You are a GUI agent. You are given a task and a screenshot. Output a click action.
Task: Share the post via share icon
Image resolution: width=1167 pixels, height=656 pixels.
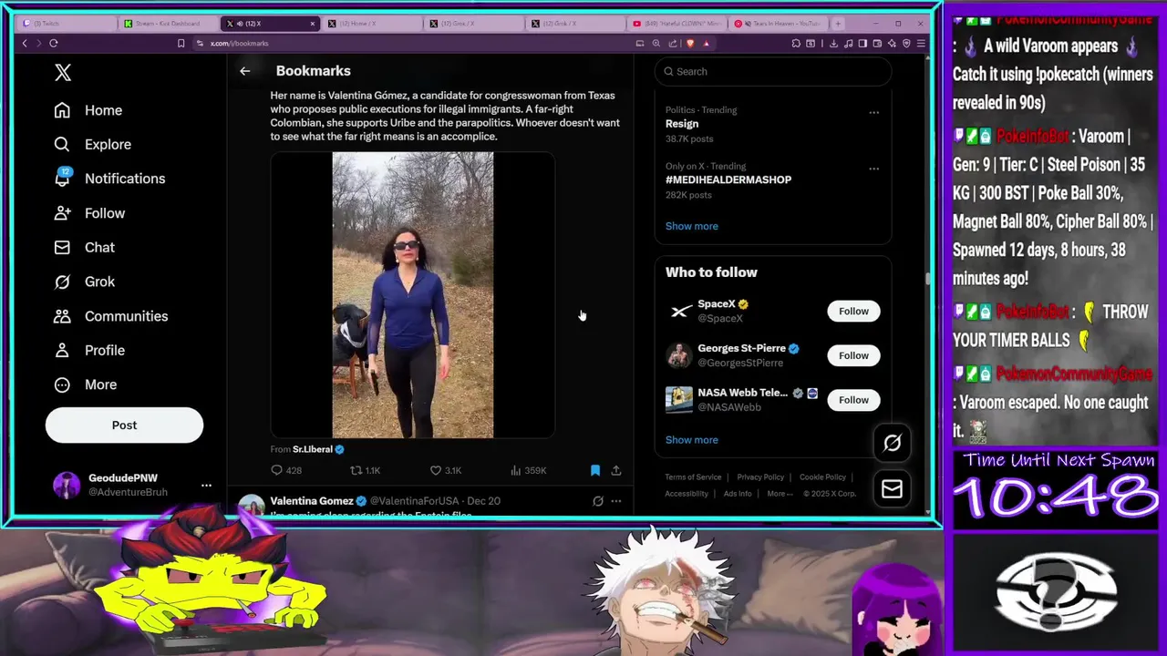(x=616, y=470)
